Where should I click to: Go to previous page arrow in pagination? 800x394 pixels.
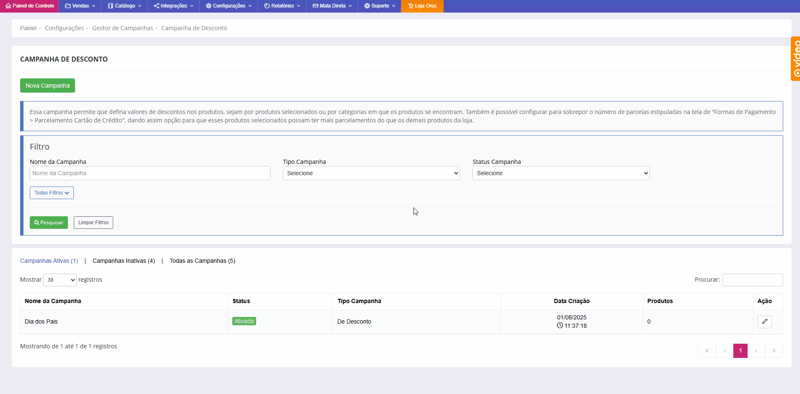(x=725, y=351)
